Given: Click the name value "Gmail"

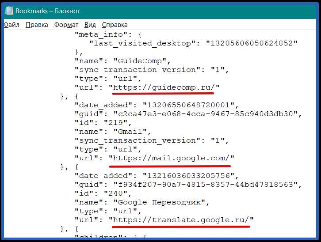Looking at the screenshot, I should pos(130,132).
